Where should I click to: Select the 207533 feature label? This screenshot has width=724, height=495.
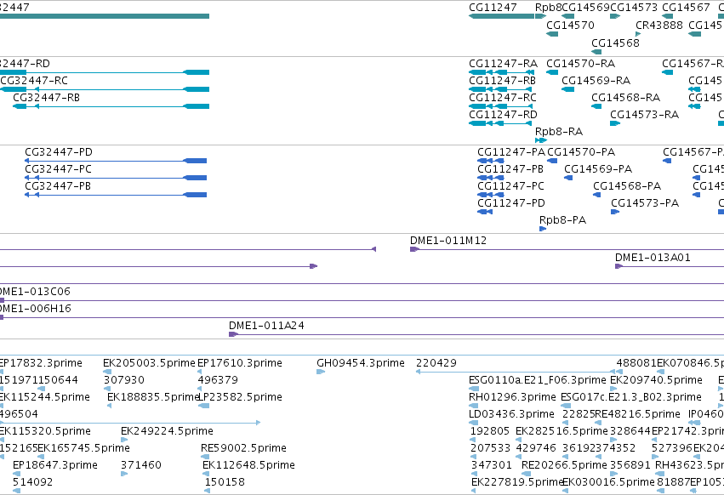coord(490,448)
